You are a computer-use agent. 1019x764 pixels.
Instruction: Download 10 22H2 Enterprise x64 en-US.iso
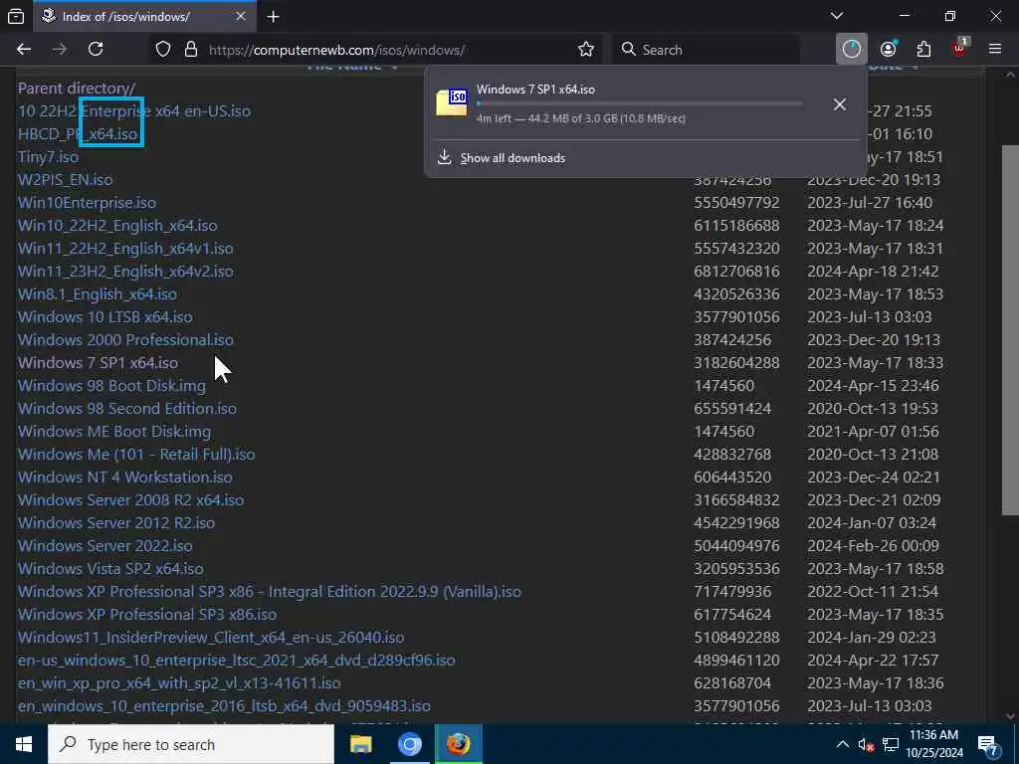134,111
